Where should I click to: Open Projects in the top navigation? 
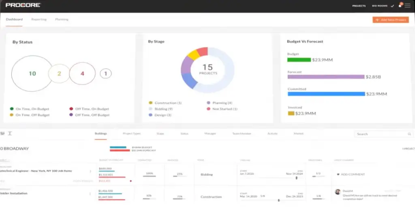[359, 6]
